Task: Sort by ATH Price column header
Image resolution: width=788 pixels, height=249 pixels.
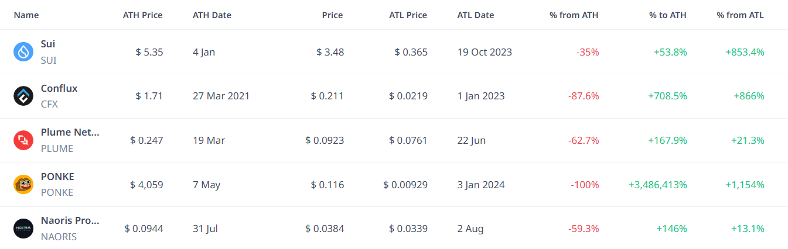Action: point(143,15)
